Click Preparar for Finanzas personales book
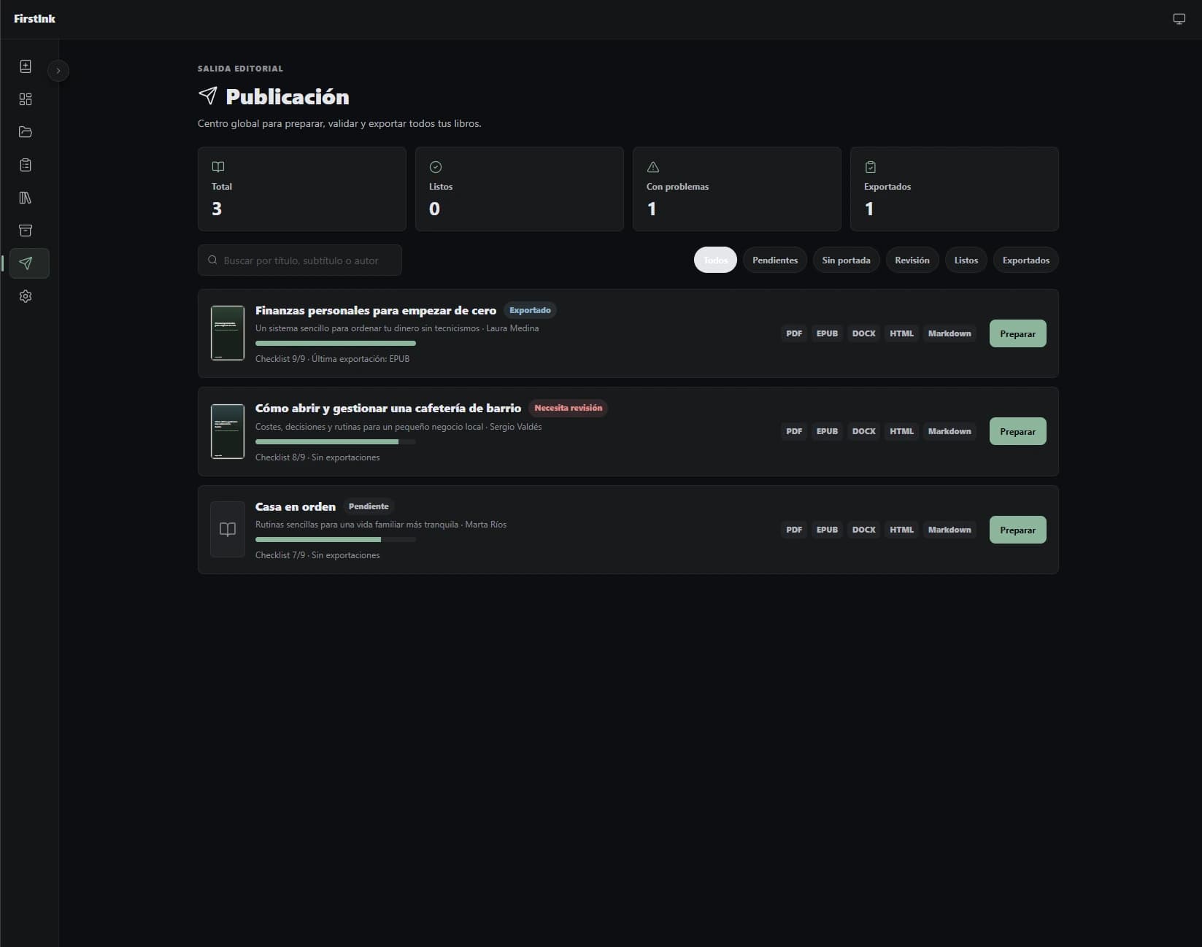 pyautogui.click(x=1017, y=333)
